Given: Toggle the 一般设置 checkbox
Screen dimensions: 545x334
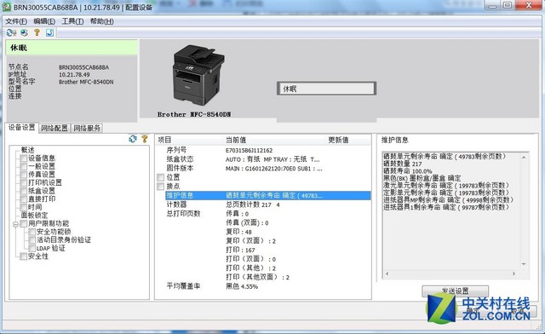Looking at the screenshot, I should pyautogui.click(x=23, y=166).
